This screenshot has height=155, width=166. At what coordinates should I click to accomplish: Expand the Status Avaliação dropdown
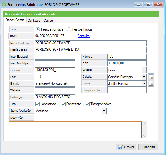[x=104, y=111]
